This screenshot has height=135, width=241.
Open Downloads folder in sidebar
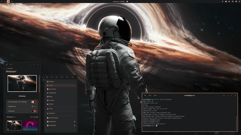pyautogui.click(x=61, y=93)
